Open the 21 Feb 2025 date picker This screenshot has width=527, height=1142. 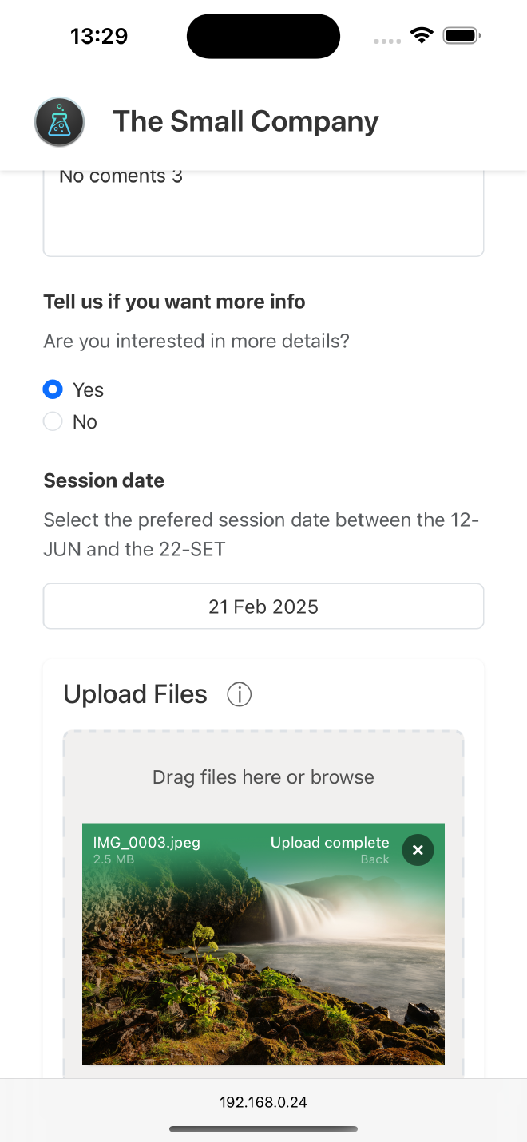pyautogui.click(x=263, y=607)
